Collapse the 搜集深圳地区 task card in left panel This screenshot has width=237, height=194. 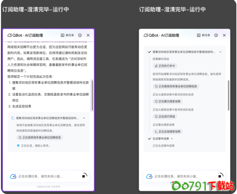pos(84,118)
